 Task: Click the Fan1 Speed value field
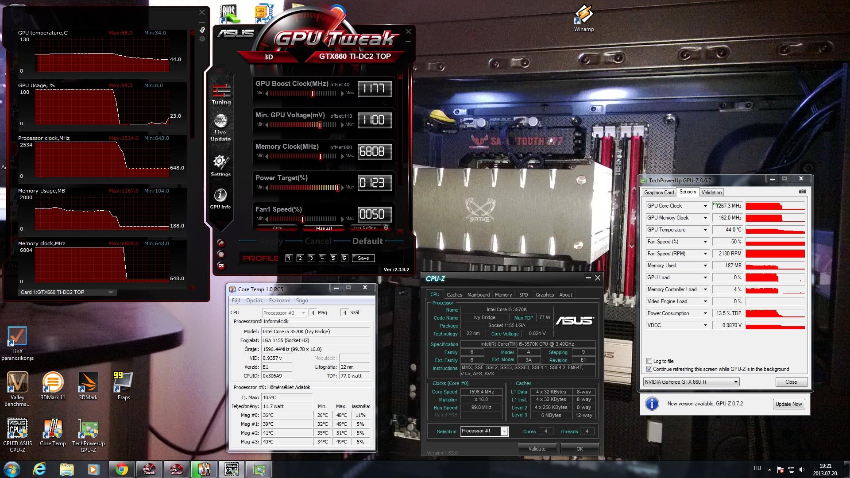375,215
